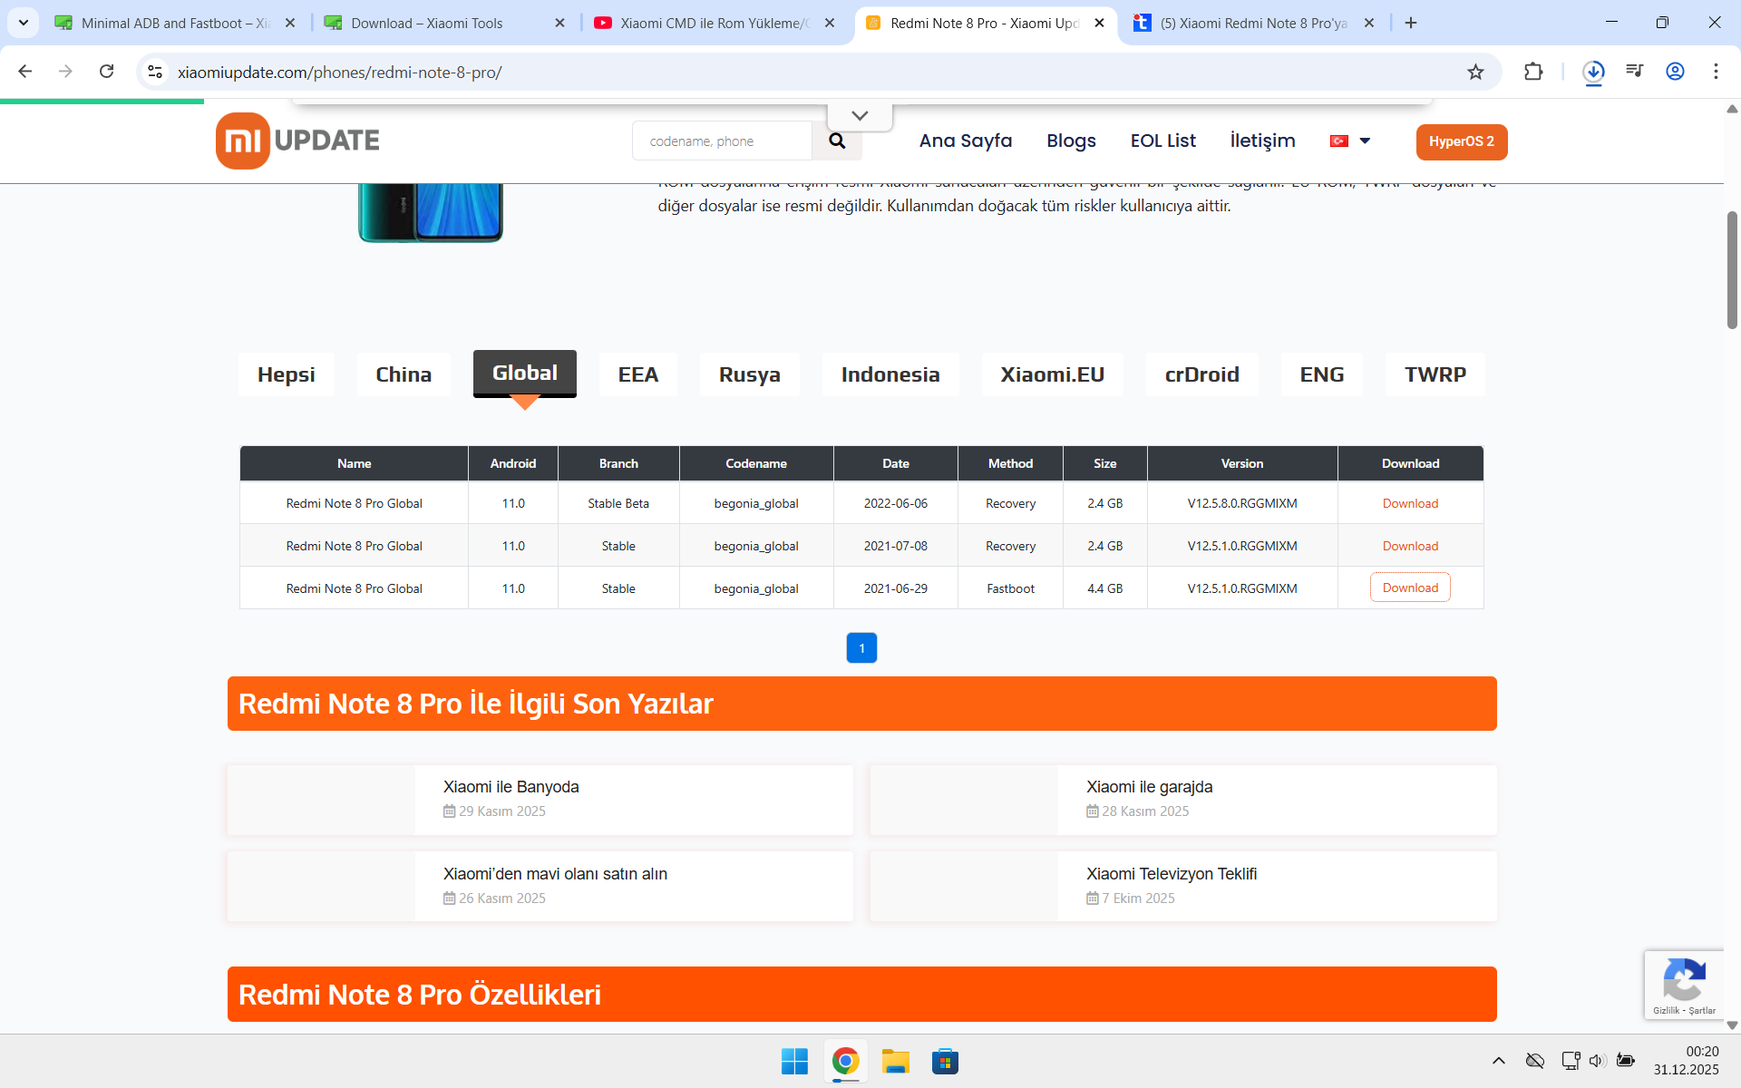Click the reCAPTCHA Gizlilik privacy link
Image resolution: width=1741 pixels, height=1088 pixels.
click(x=1667, y=1010)
